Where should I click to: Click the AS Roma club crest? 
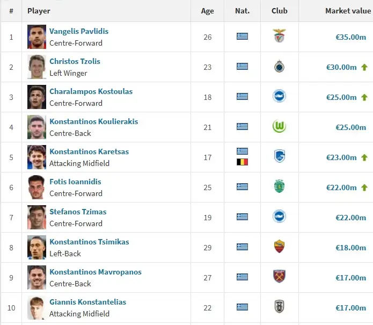click(279, 247)
